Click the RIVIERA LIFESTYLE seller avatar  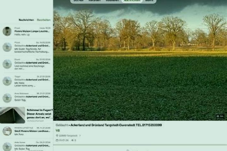coord(7,131)
